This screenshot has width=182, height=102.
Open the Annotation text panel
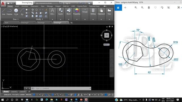click(x=52, y=12)
